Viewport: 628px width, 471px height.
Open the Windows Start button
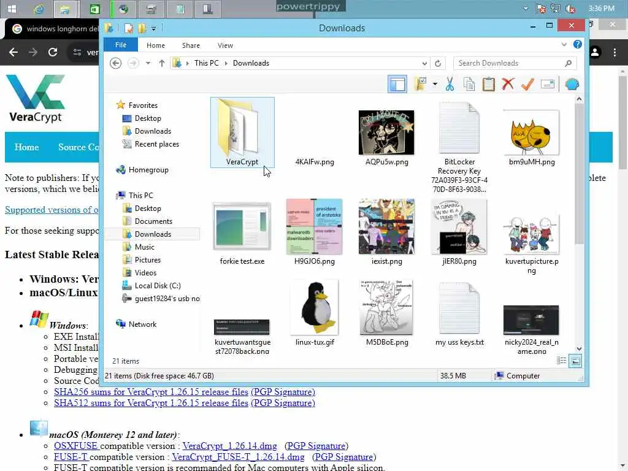click(12, 9)
